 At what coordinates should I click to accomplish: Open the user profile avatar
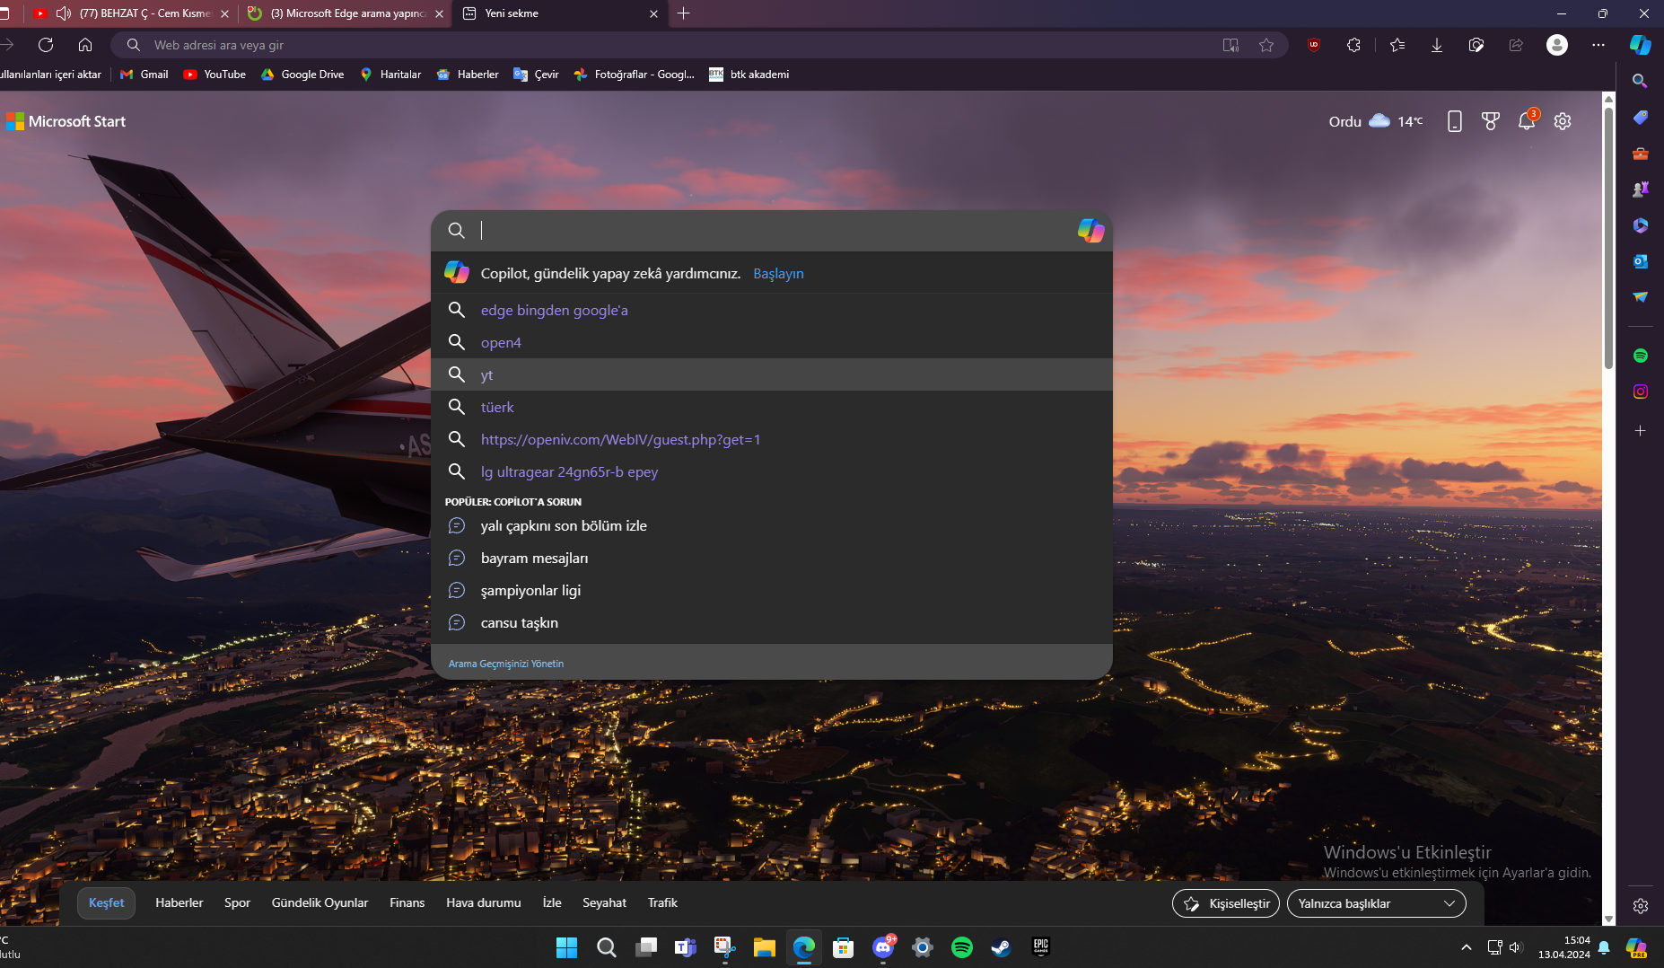point(1557,45)
